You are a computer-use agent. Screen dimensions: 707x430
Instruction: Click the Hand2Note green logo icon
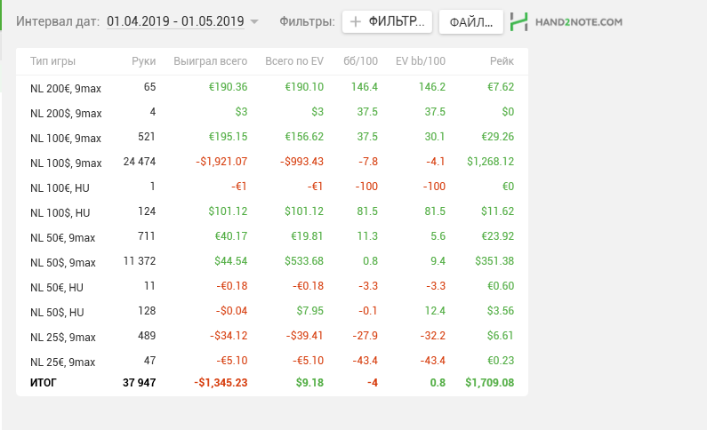(519, 22)
